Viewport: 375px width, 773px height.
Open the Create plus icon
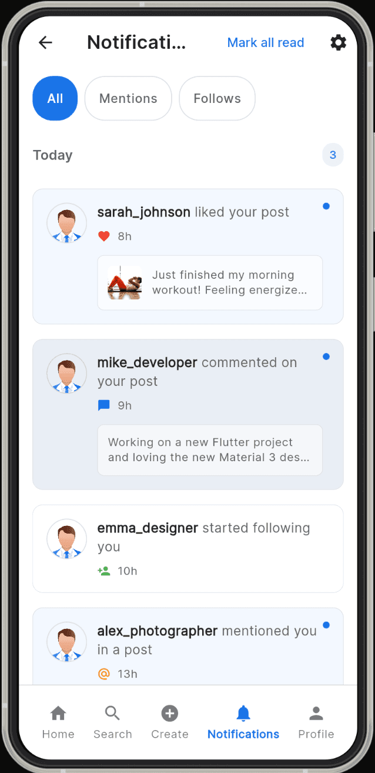click(169, 712)
